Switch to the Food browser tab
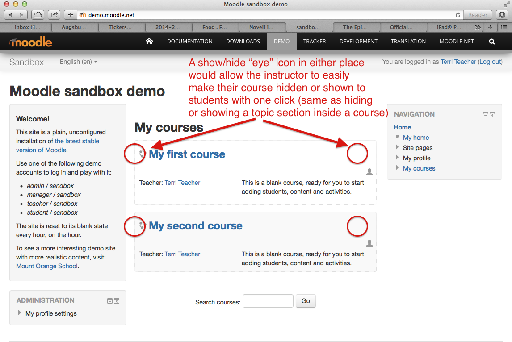Viewport: 512px width, 342px height. (214, 27)
